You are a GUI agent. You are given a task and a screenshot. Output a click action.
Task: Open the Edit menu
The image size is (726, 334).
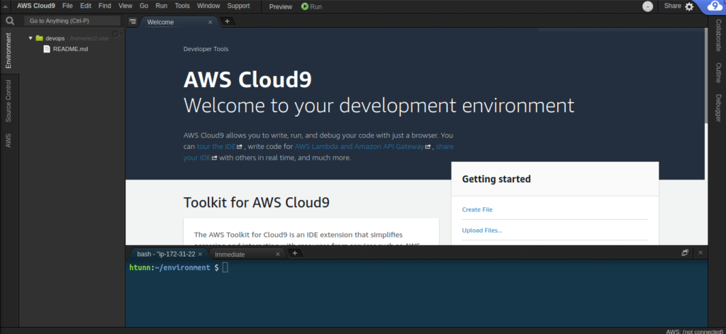(86, 6)
